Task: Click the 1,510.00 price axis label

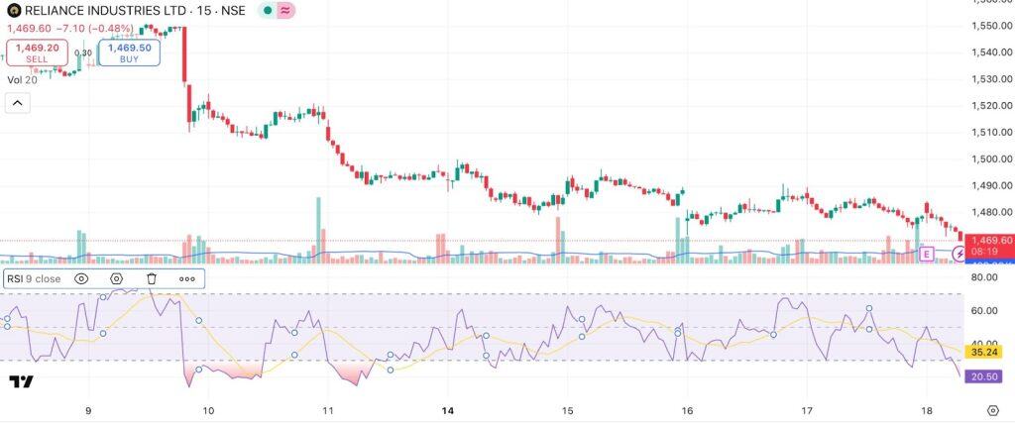Action: click(x=991, y=132)
